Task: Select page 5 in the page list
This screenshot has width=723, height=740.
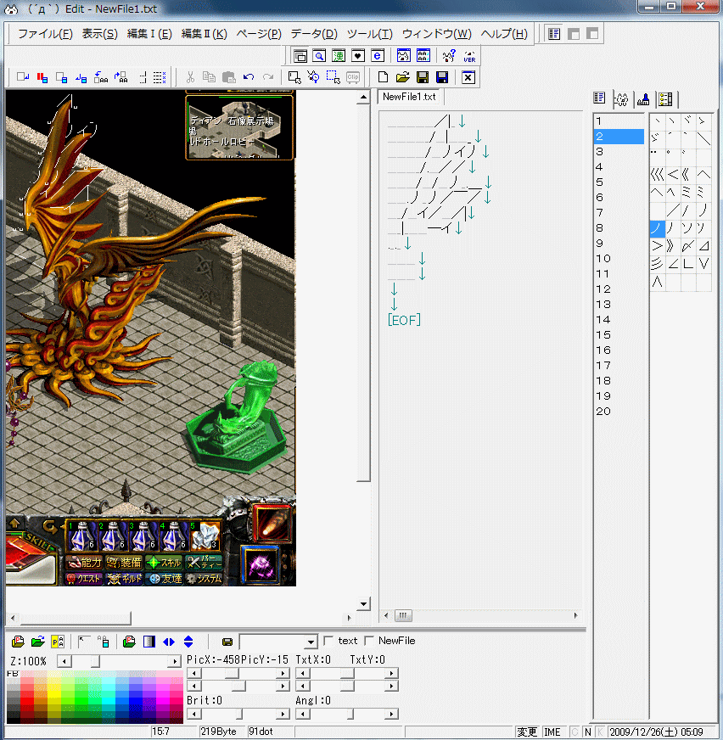Action: pos(619,182)
